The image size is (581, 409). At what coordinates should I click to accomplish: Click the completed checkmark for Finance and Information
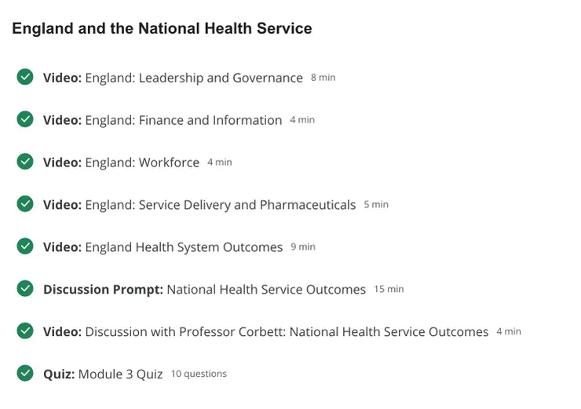25,119
